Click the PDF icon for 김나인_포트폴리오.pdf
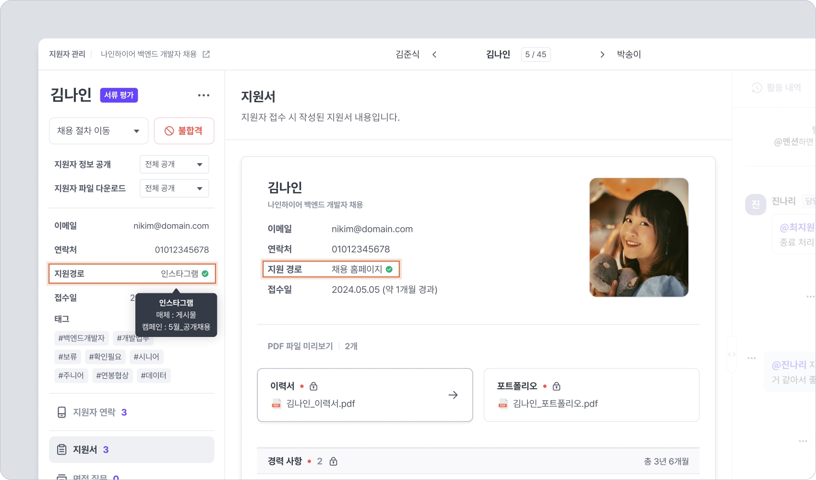This screenshot has height=480, width=816. point(503,404)
